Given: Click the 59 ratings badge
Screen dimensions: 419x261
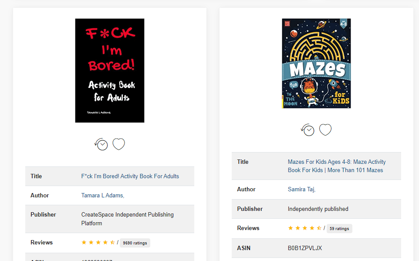Looking at the screenshot, I should 339,229.
